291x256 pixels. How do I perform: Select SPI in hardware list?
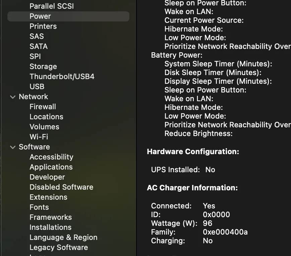pyautogui.click(x=35, y=56)
